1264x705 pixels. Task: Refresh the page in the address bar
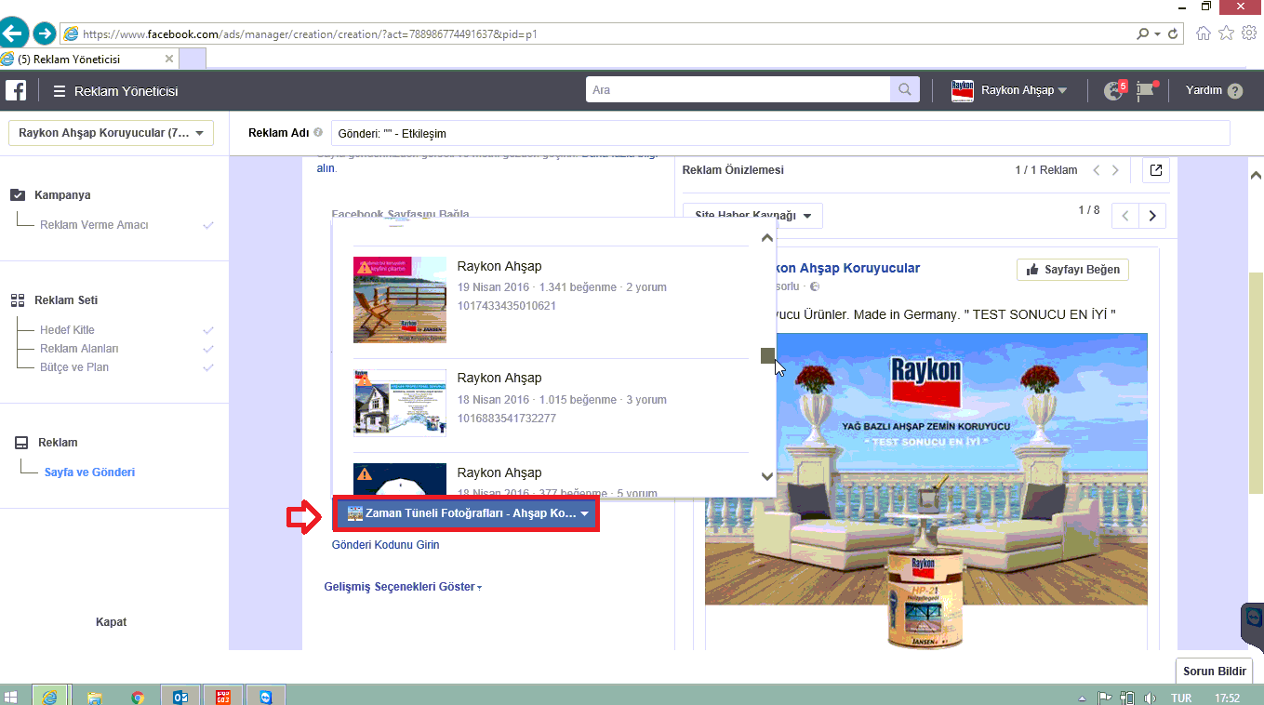click(1173, 34)
